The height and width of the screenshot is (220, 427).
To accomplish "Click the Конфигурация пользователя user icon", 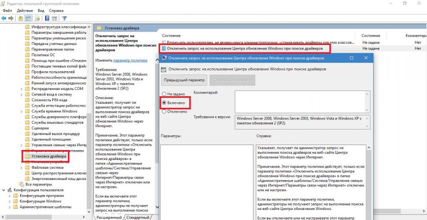I will click(10, 190).
